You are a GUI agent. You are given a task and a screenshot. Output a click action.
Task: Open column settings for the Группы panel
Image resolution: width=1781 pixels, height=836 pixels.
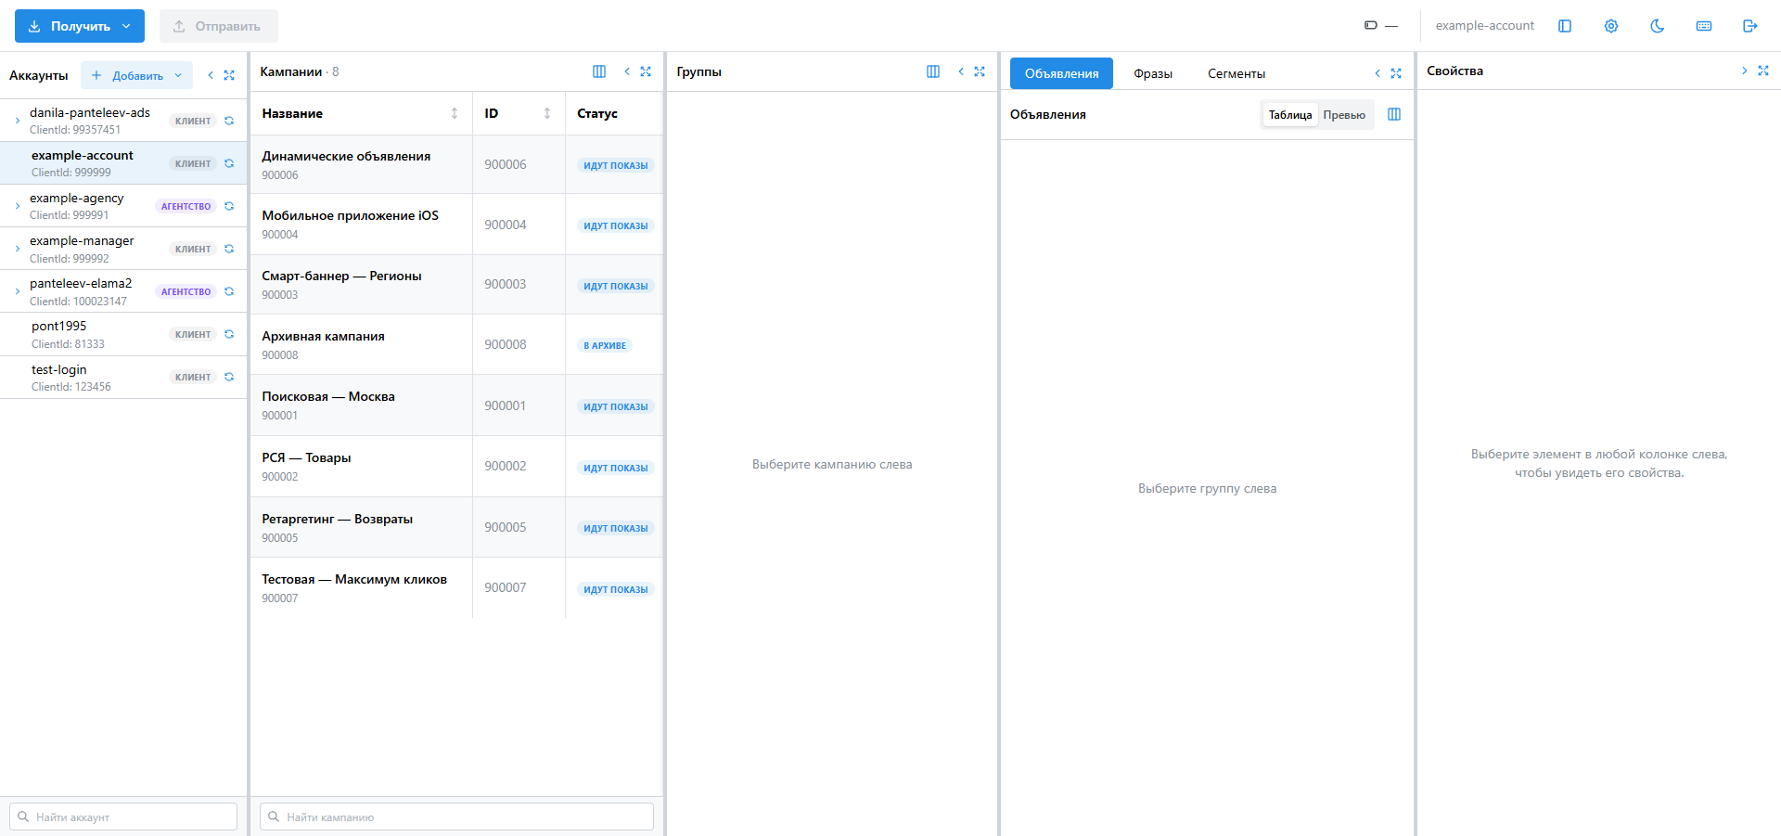coord(933,71)
